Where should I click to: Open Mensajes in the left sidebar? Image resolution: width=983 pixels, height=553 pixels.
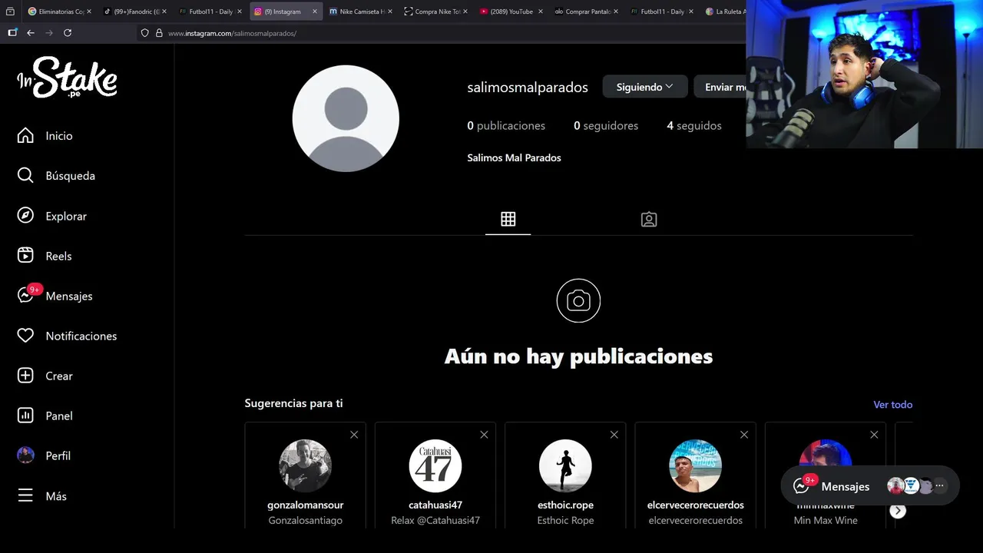click(55, 296)
